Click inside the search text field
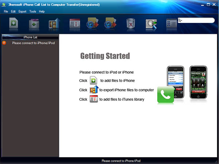The width and height of the screenshot is (219, 164). coord(198,21)
